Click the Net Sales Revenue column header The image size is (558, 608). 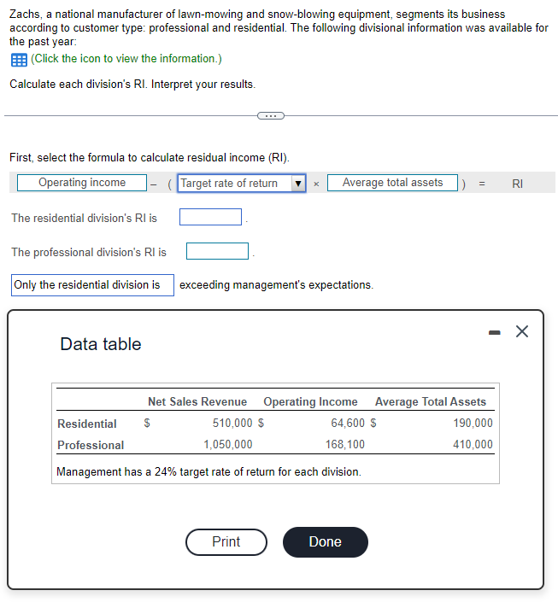tap(197, 401)
